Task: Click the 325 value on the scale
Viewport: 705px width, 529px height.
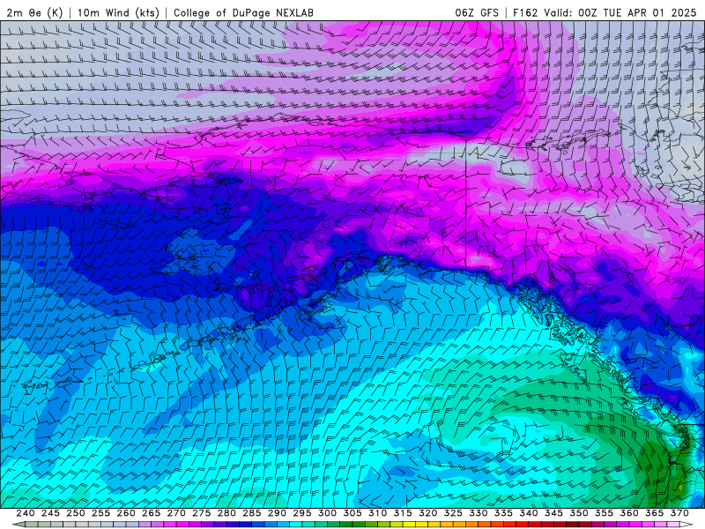Action: click(453, 513)
